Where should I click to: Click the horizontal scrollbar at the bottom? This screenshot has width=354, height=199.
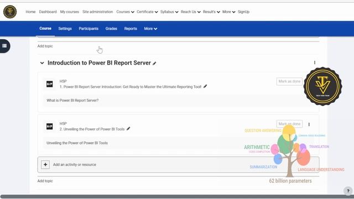coord(177,197)
